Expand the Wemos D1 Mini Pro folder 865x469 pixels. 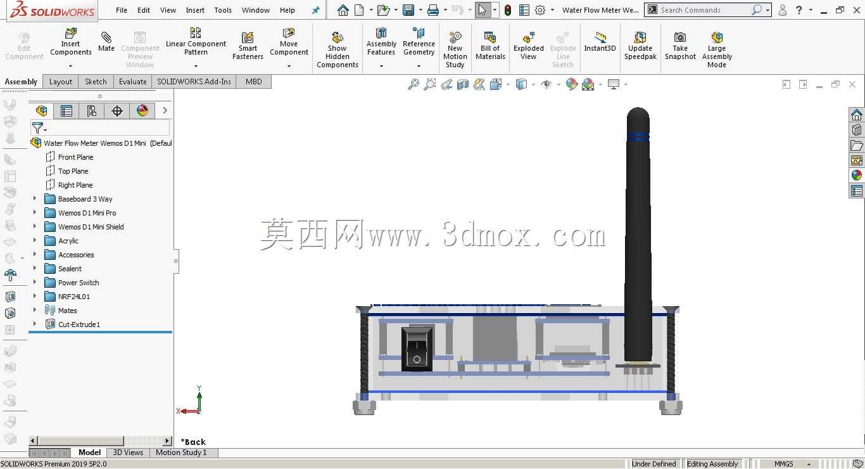pyautogui.click(x=35, y=213)
